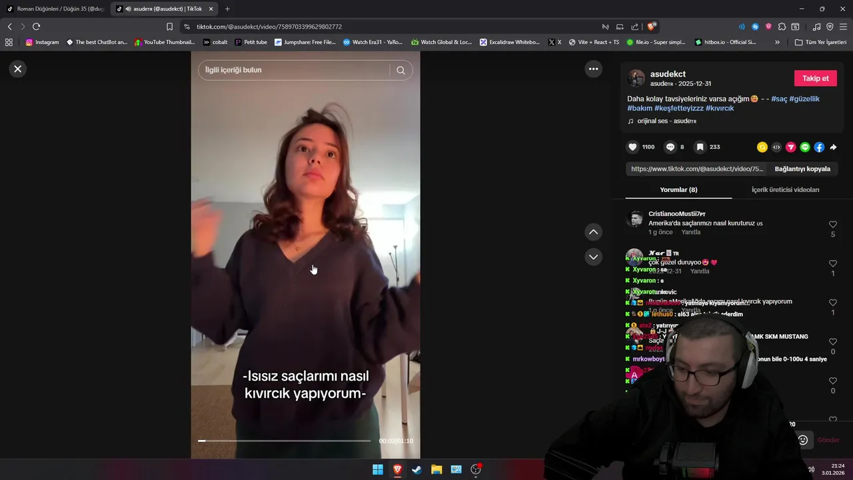Follow the creator with the 'Takip et' button

point(815,78)
